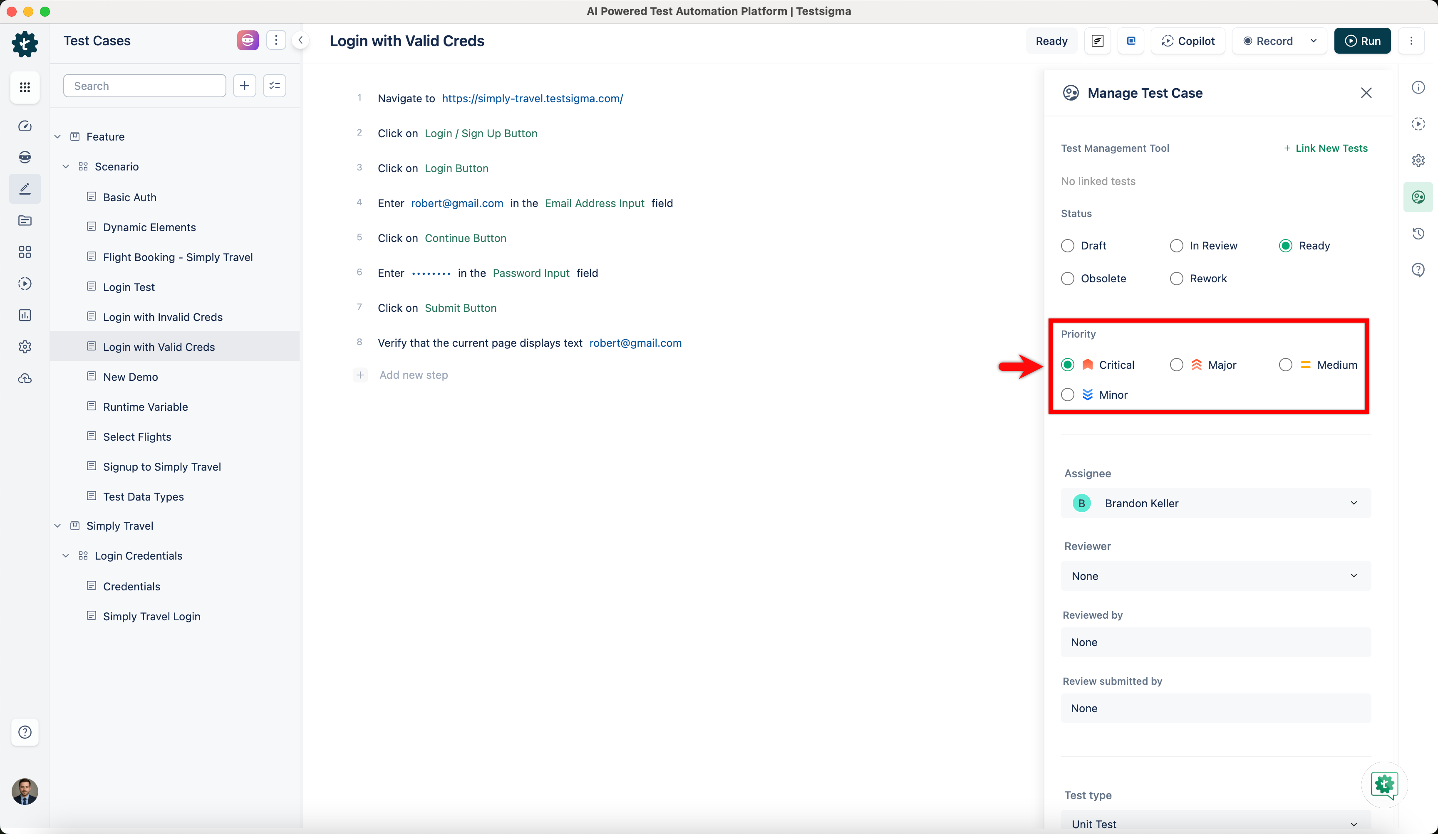Open the Record options chevron
Image resolution: width=1438 pixels, height=834 pixels.
1314,40
